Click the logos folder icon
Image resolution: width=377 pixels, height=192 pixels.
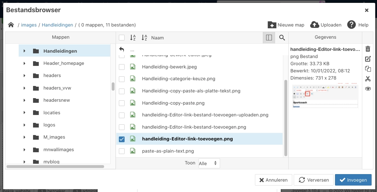tap(36, 125)
